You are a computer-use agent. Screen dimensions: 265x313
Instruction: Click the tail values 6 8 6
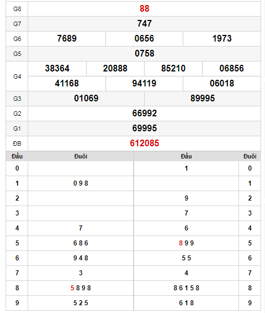coord(81,243)
